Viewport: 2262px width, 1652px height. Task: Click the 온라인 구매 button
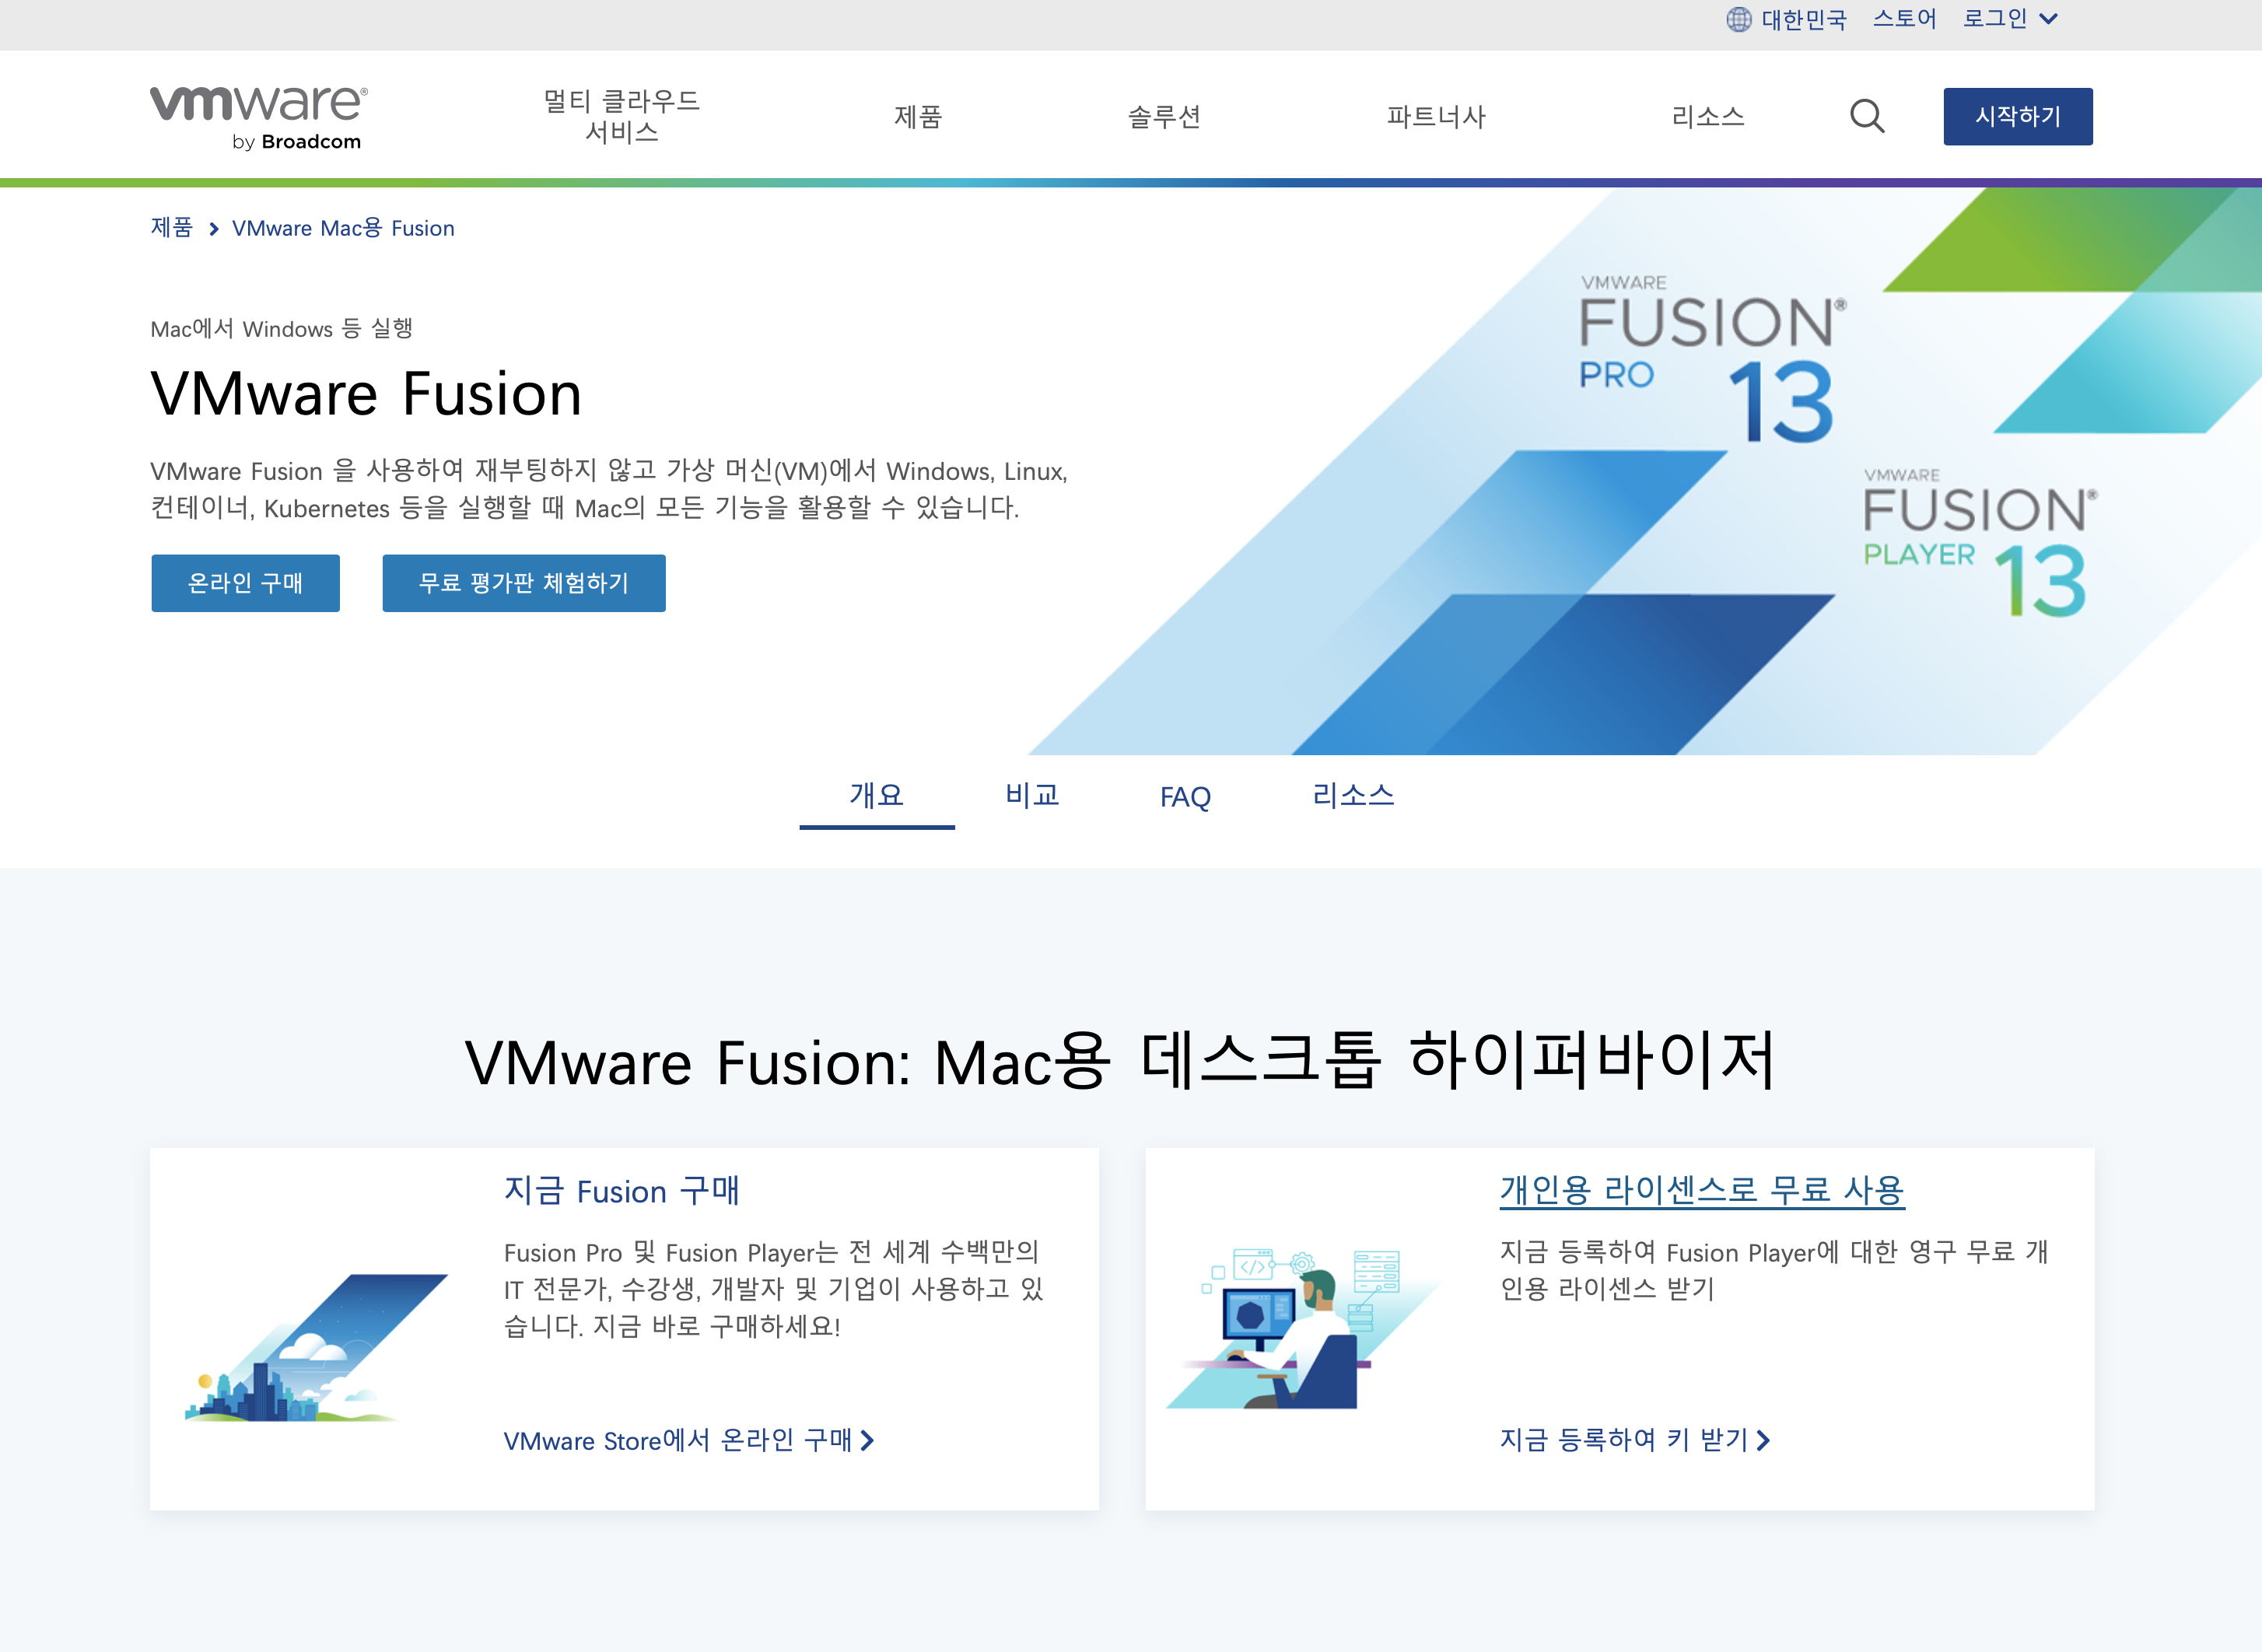(x=245, y=583)
